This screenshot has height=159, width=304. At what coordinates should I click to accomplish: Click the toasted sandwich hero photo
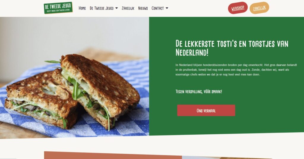click(x=75, y=78)
